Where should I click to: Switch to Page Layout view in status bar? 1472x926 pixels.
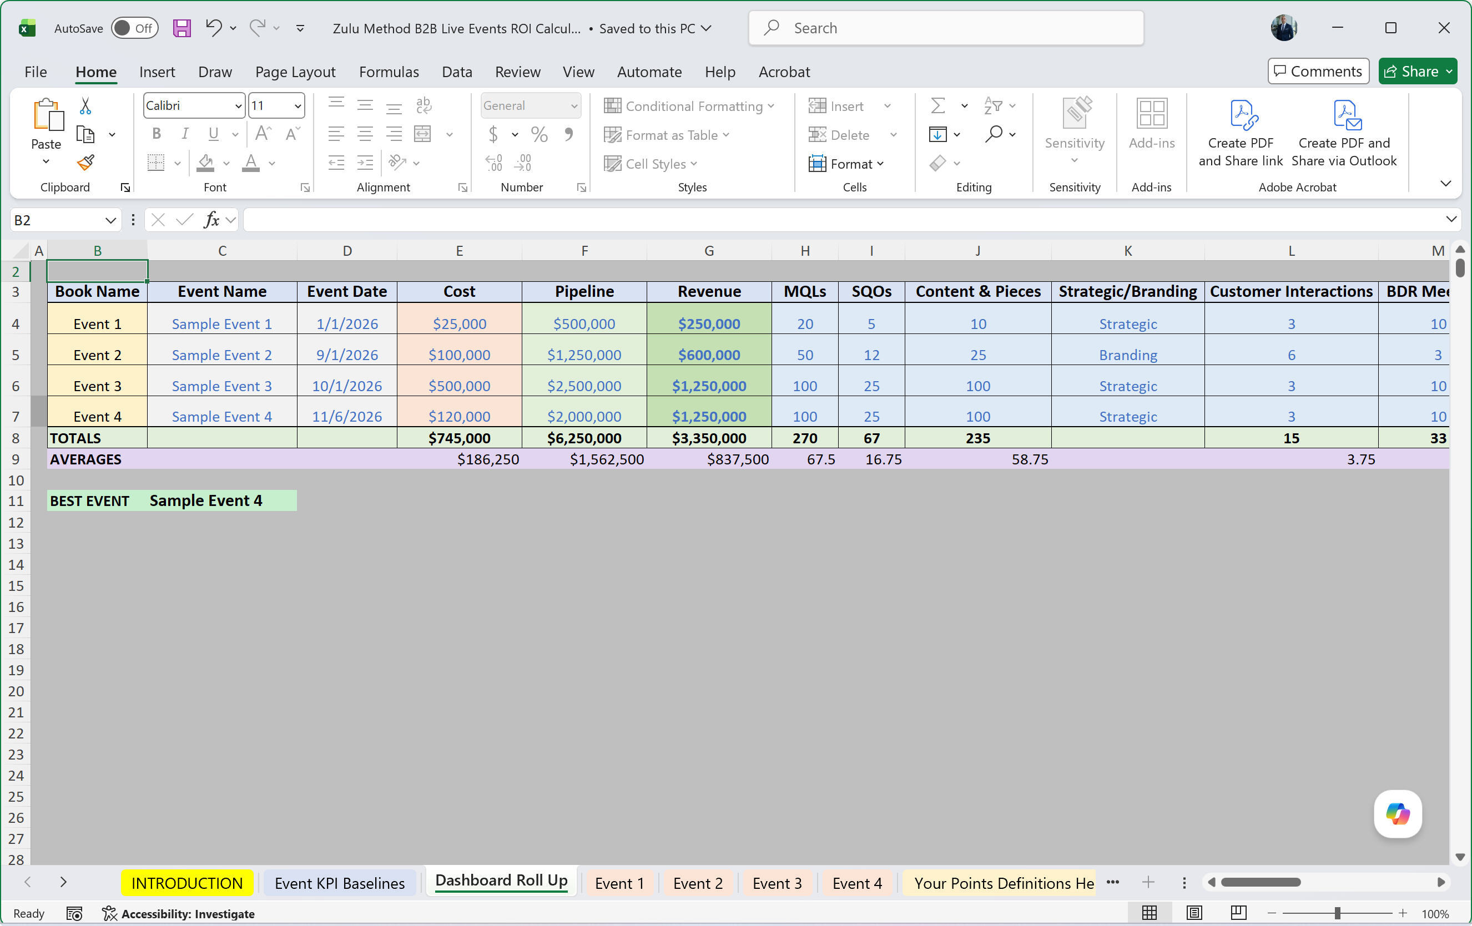point(1194,913)
